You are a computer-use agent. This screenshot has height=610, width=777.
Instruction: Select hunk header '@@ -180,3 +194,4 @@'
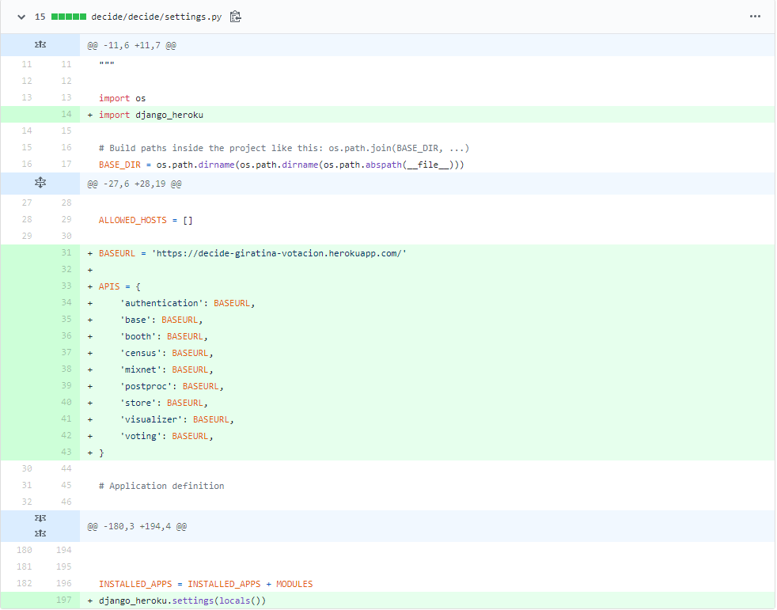pyautogui.click(x=137, y=526)
